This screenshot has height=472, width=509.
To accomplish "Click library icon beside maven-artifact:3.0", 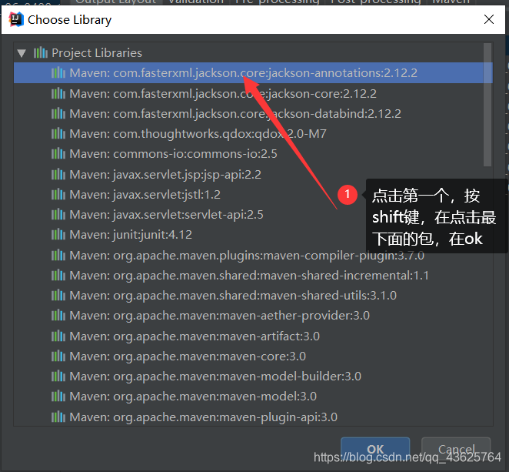I will click(58, 336).
